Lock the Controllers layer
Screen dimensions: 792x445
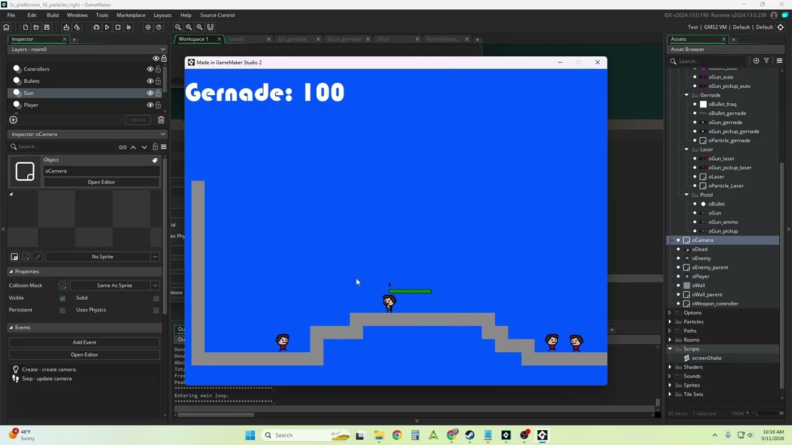(158, 69)
